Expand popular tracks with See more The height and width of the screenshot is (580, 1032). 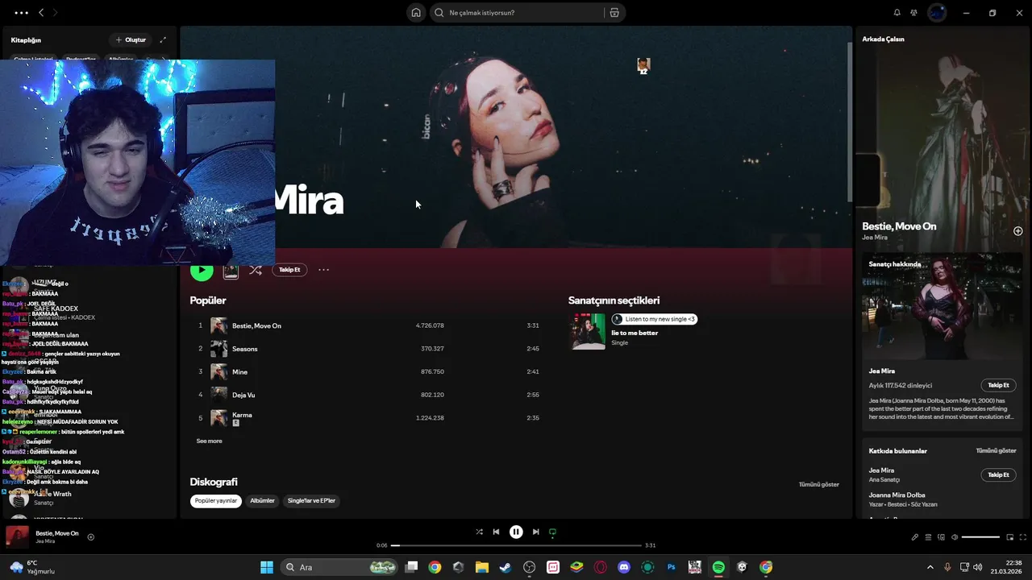click(x=209, y=441)
